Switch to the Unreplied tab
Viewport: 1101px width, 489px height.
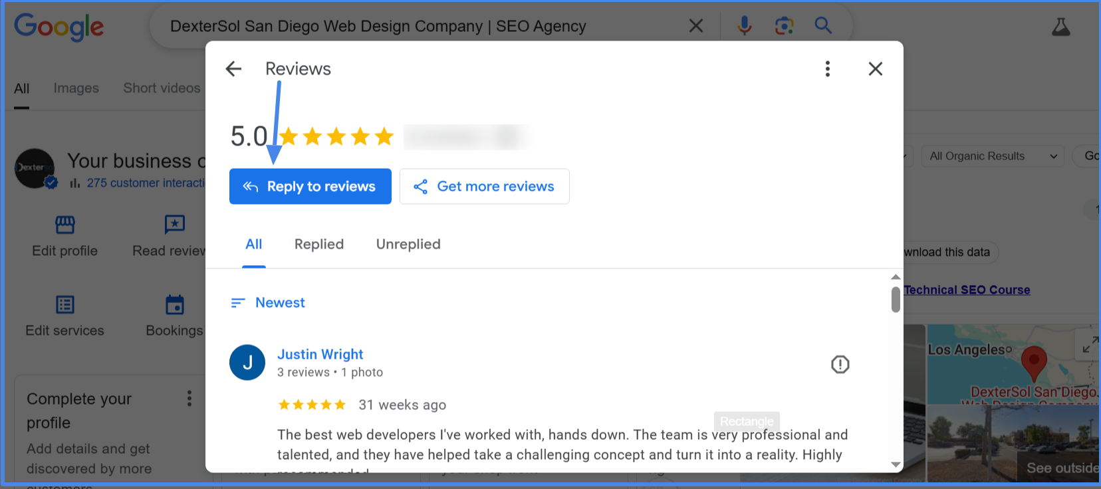(x=408, y=244)
